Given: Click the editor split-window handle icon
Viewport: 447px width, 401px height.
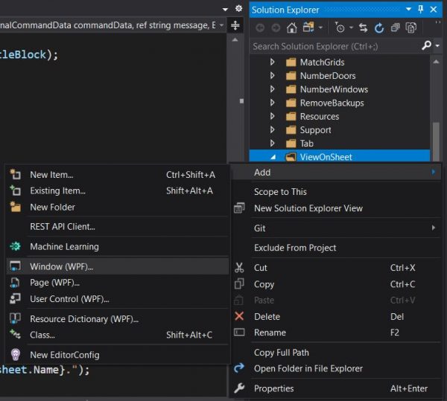Looking at the screenshot, I should pos(235,25).
